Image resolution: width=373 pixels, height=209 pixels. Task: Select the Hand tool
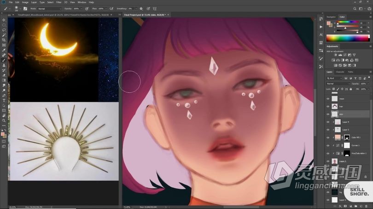(x=4, y=116)
